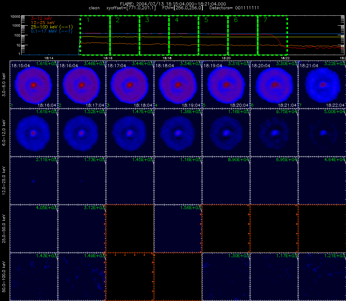Click the '50.0-100.0 keV' row label
Image resolution: width=346 pixels, height=301 pixels.
click(x=4, y=277)
